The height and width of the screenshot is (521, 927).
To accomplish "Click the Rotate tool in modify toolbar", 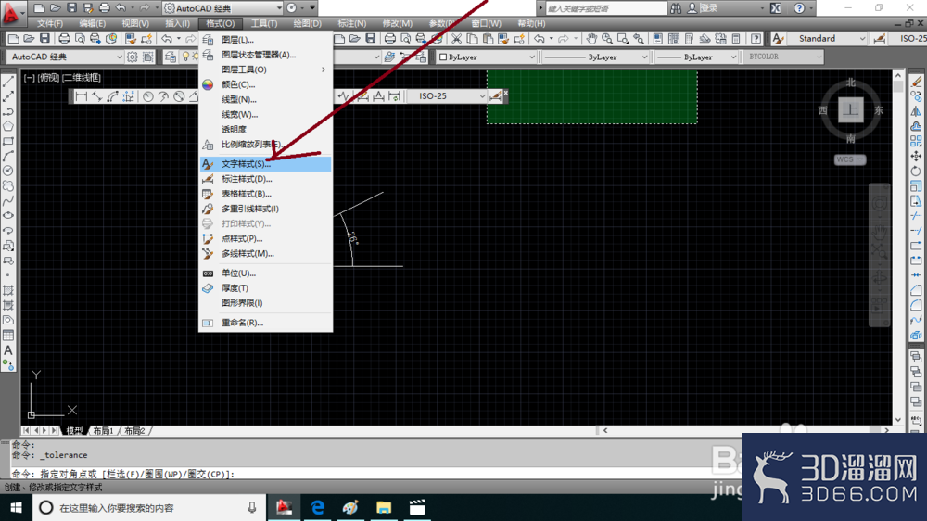I will [916, 171].
